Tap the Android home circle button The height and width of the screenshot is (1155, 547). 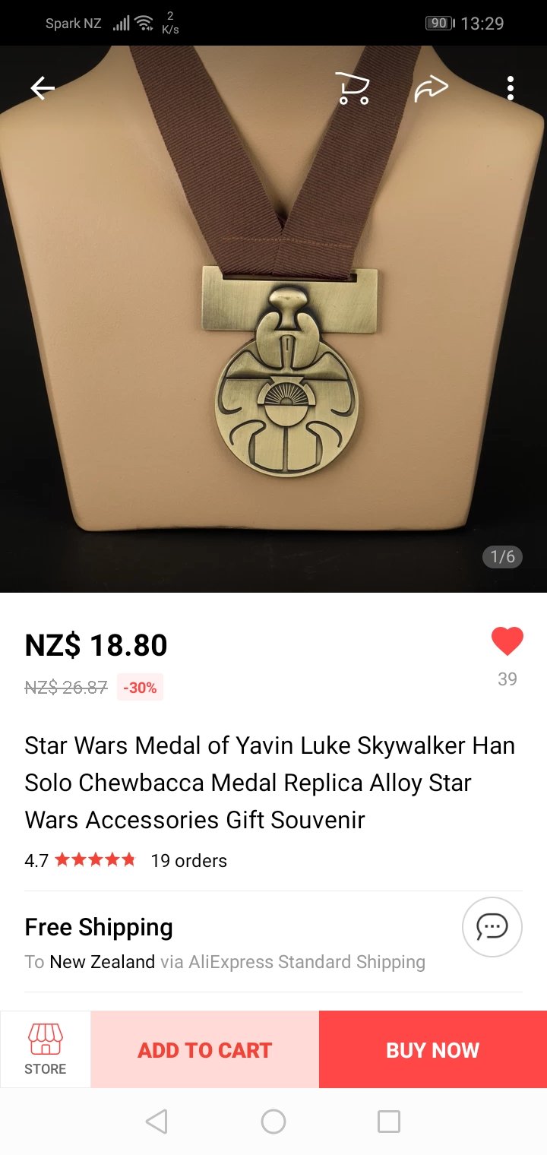(x=273, y=1122)
